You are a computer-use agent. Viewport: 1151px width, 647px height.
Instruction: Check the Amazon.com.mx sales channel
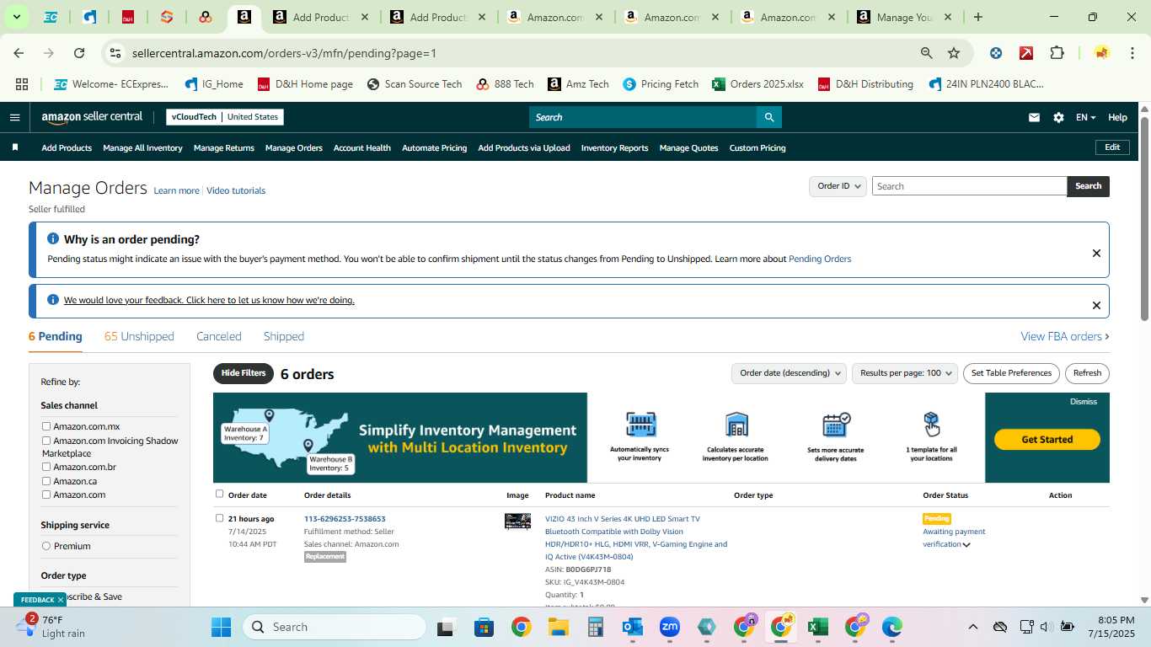pos(46,426)
